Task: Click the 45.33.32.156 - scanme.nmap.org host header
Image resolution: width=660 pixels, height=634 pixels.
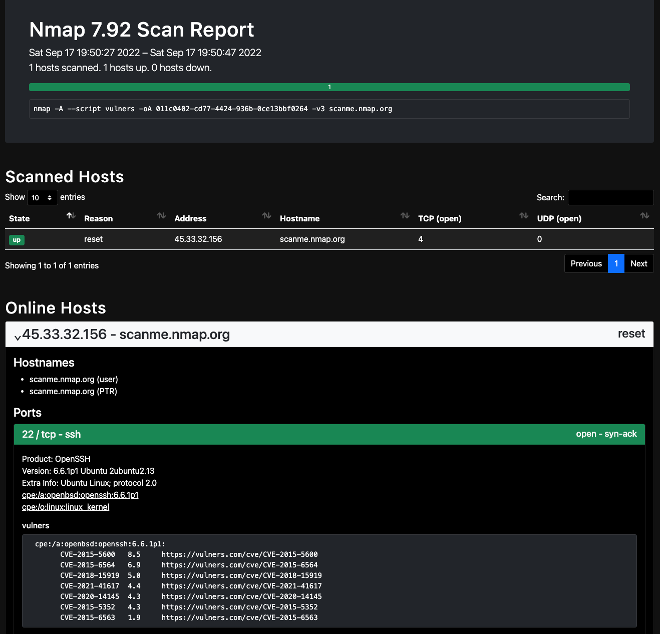Action: pyautogui.click(x=329, y=334)
